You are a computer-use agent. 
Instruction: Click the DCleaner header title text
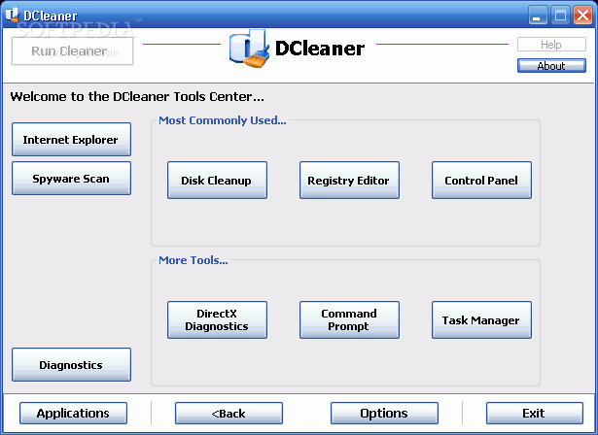(320, 49)
